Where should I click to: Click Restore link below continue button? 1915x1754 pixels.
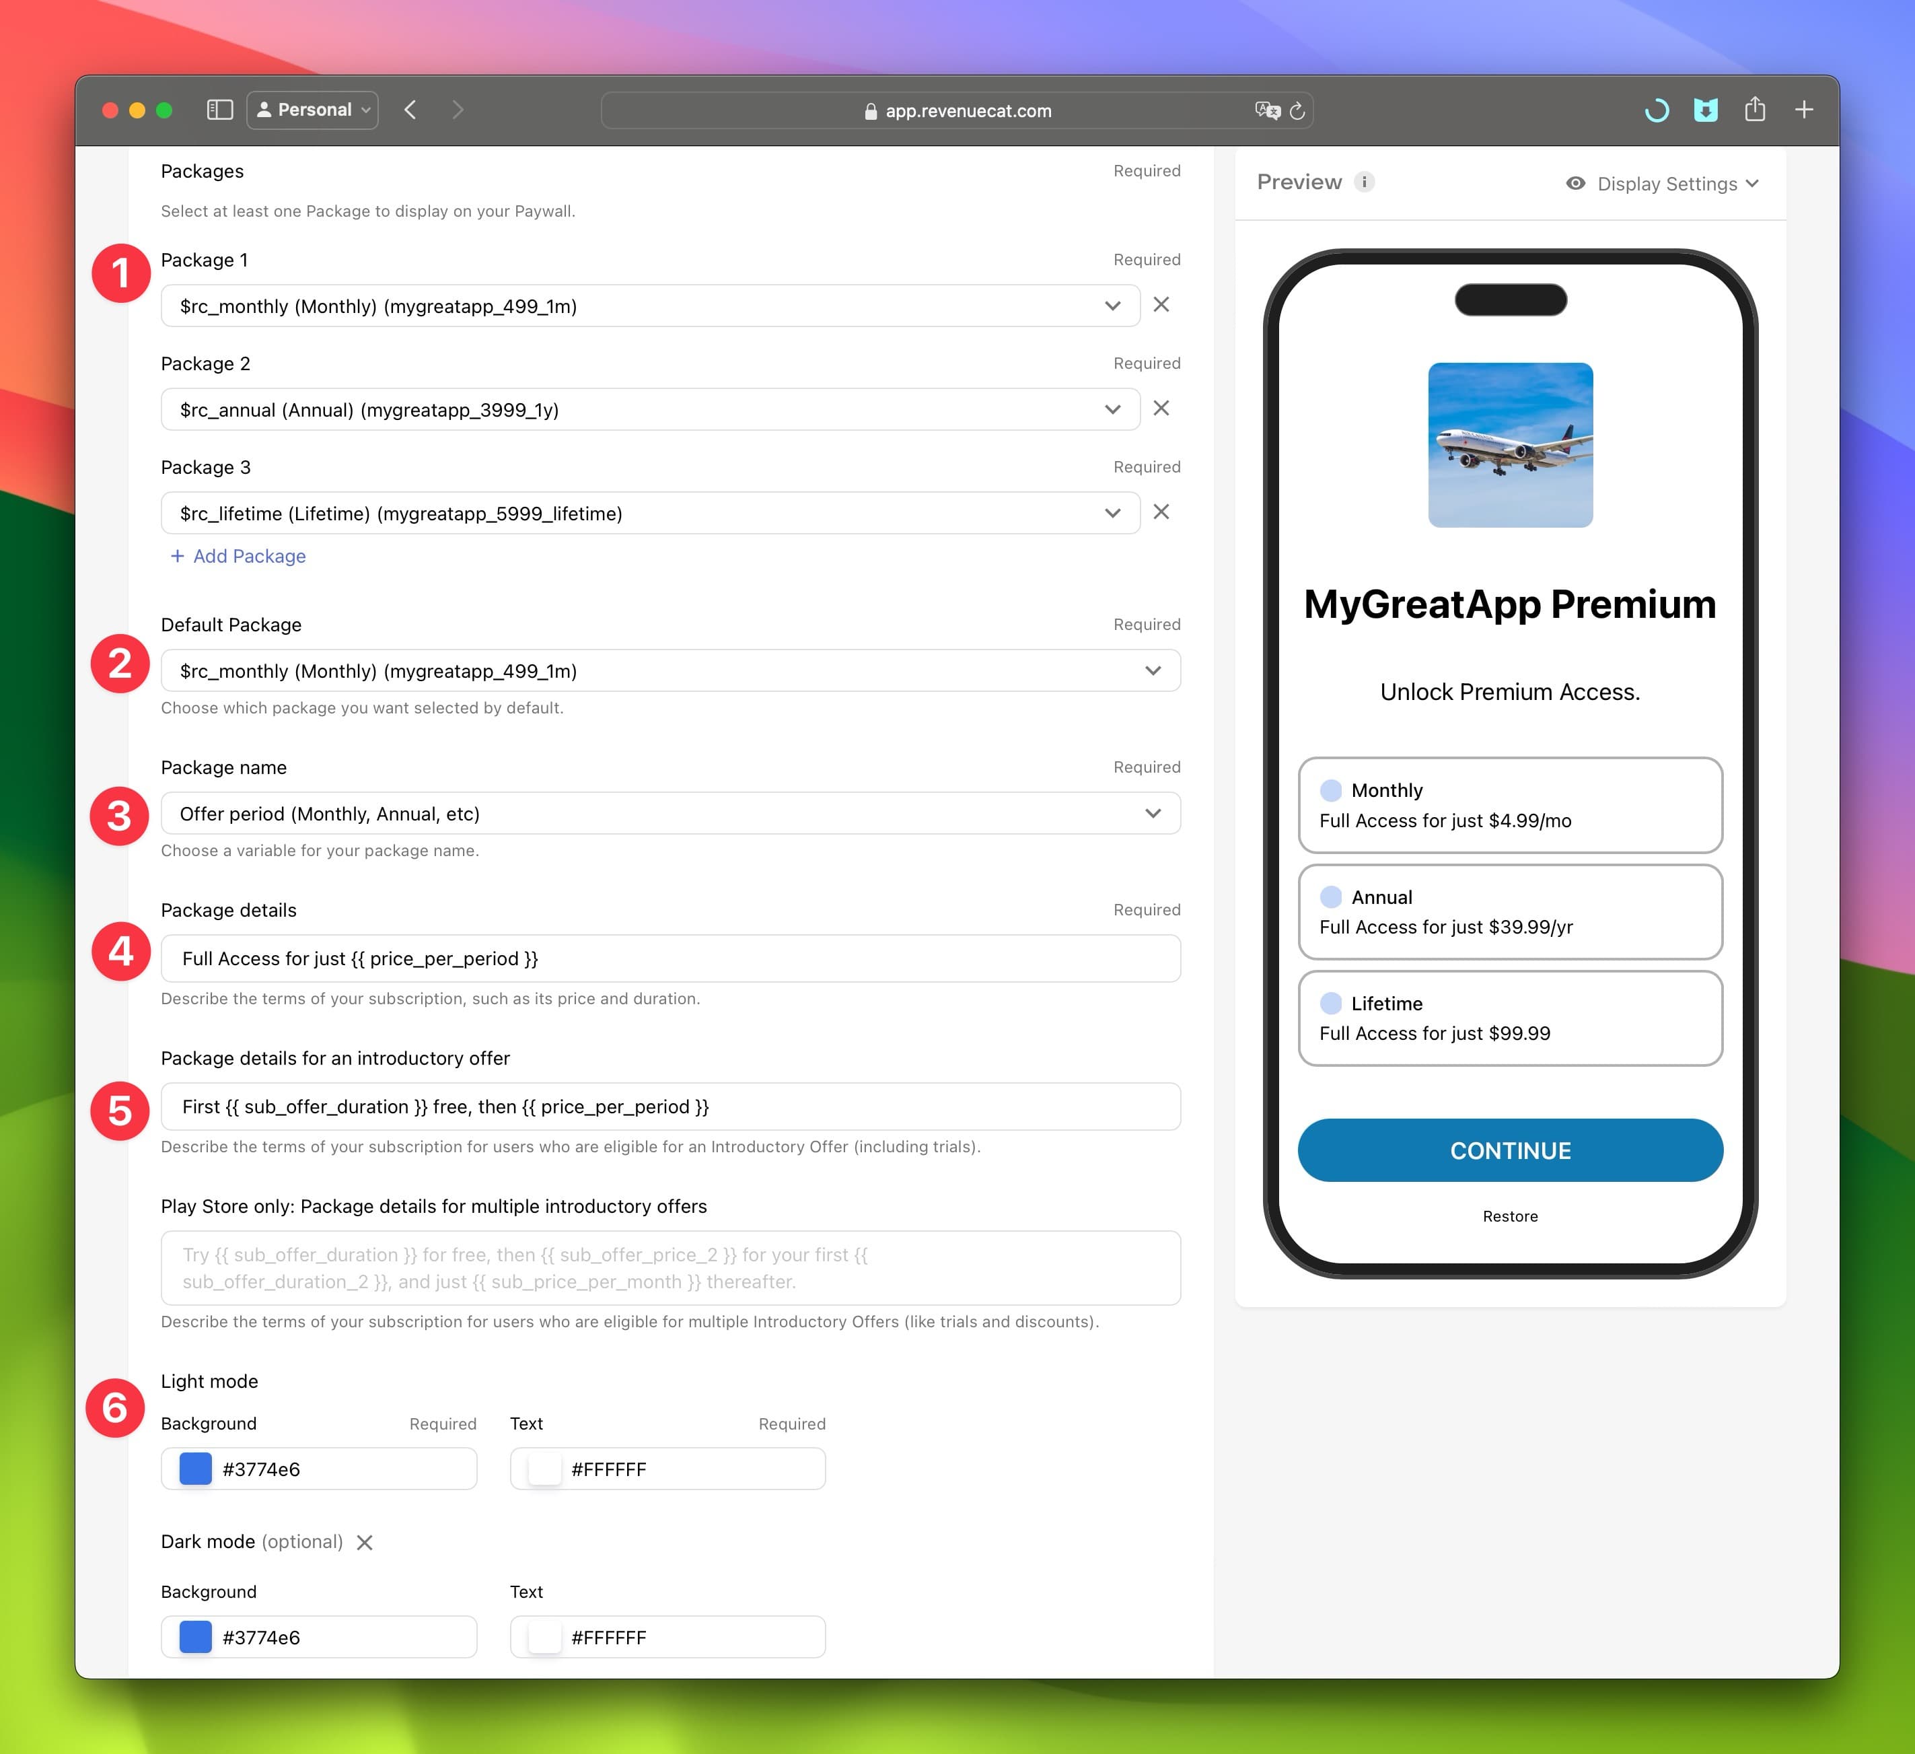coord(1510,1215)
